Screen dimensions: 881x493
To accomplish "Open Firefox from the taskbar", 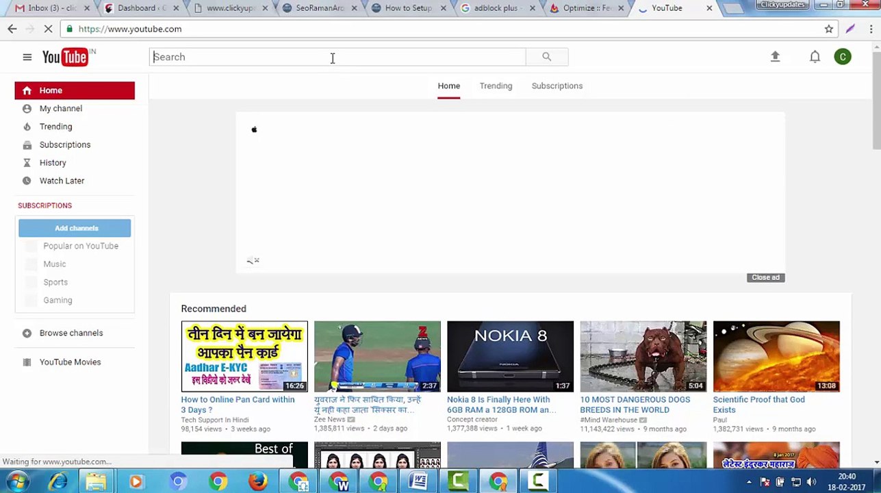I will [x=258, y=481].
